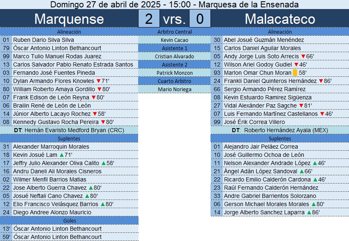The width and height of the screenshot is (349, 241).
Task: Click green arrow next to Jeffry Julio Alexander Oliva Calito
Action: [x=103, y=163]
